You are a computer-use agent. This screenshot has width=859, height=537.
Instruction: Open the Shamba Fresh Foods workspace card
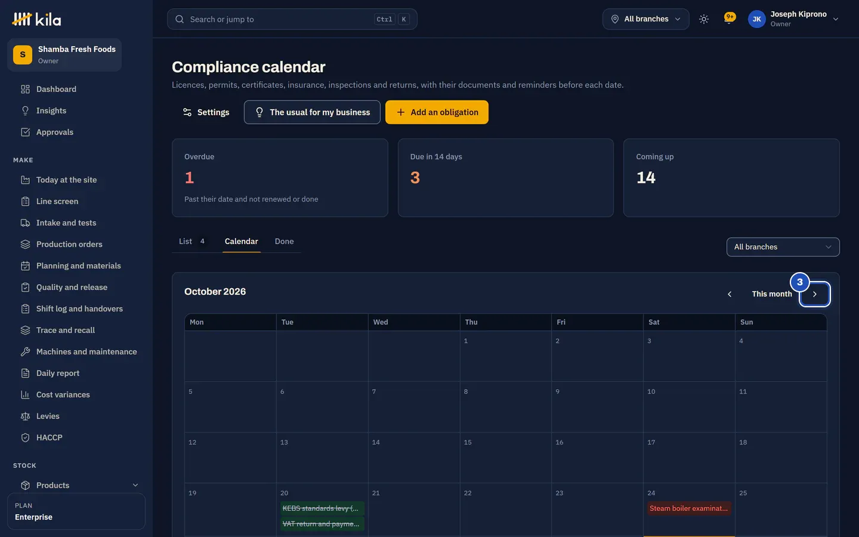(x=64, y=55)
